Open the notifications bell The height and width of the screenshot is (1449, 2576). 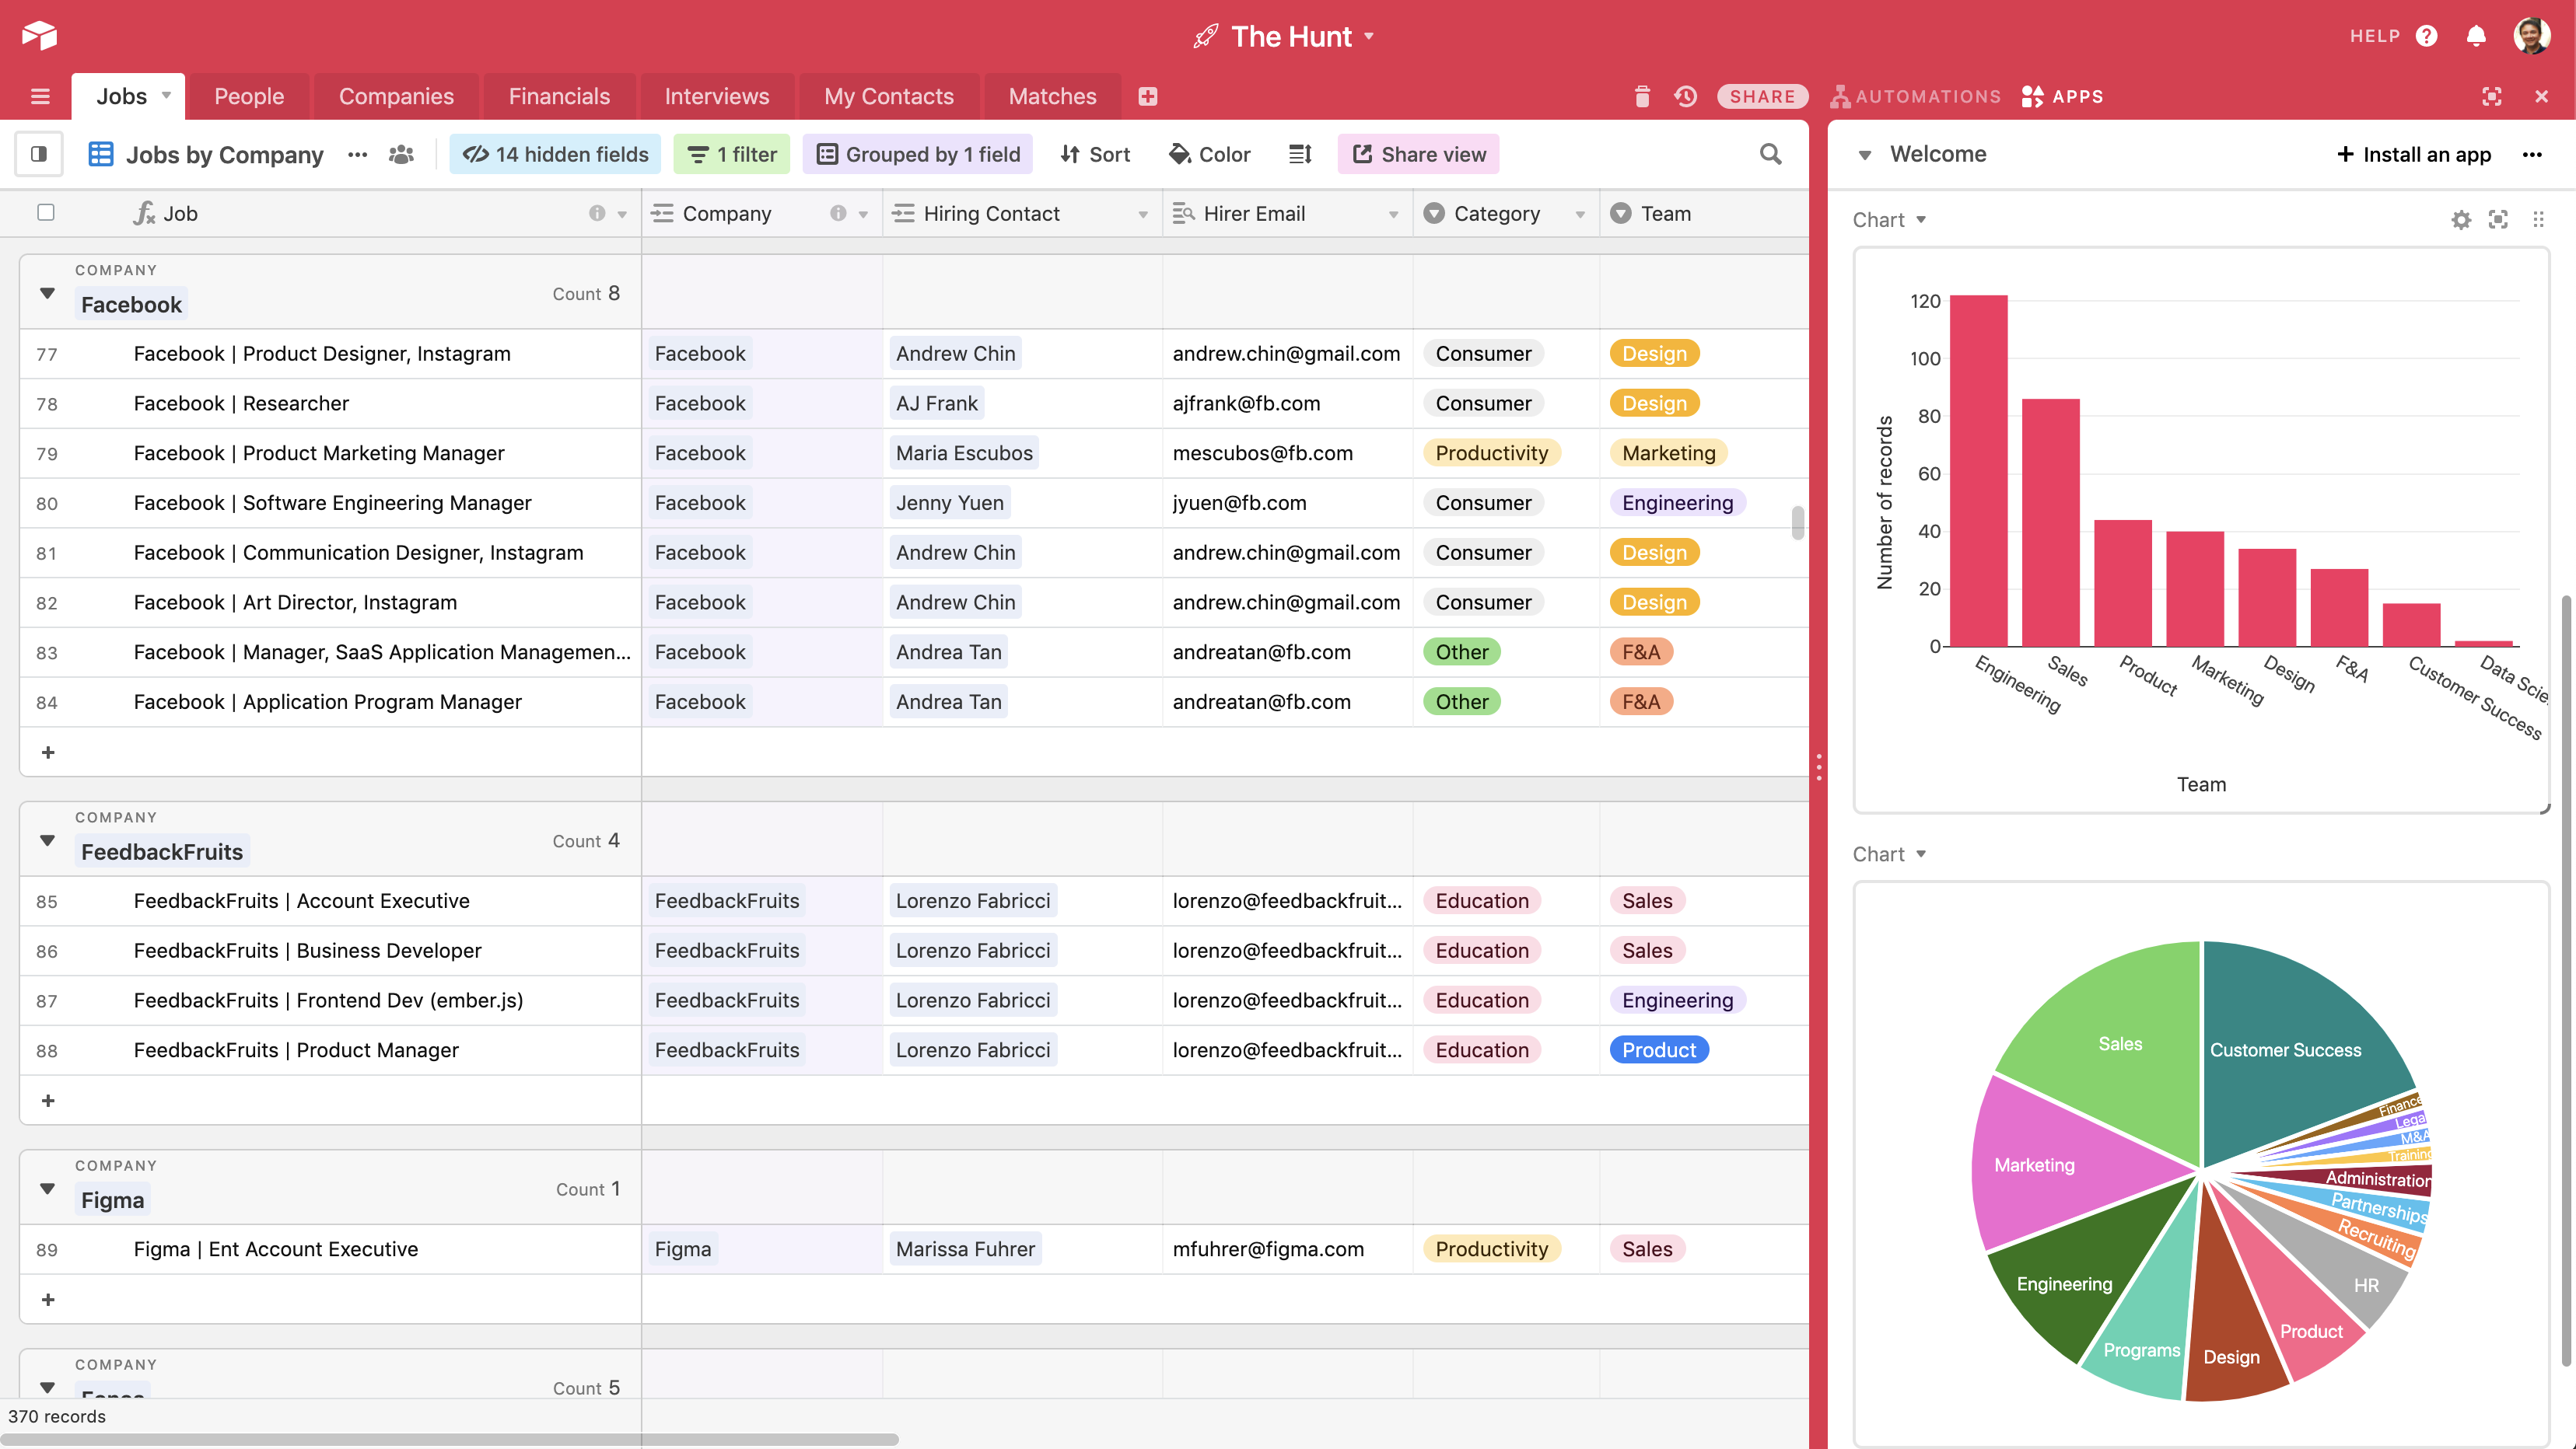(2476, 36)
